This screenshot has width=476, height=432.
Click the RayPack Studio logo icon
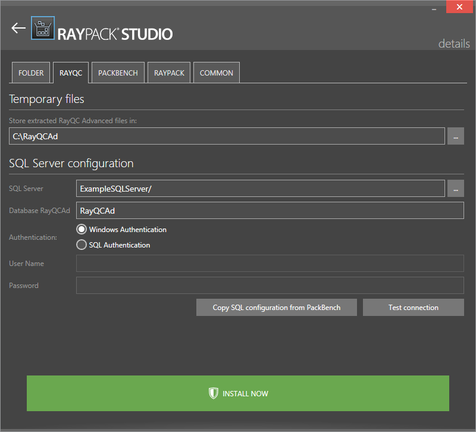pos(42,28)
